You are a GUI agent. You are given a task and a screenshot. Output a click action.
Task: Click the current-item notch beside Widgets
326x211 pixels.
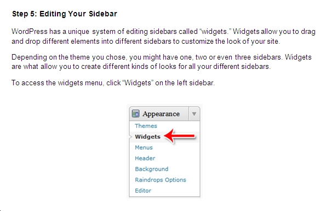point(130,137)
